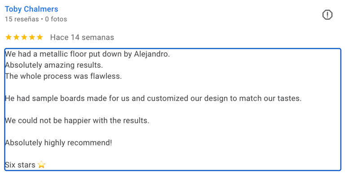
Task: Click the fifth gold rating star
Action: pos(40,37)
